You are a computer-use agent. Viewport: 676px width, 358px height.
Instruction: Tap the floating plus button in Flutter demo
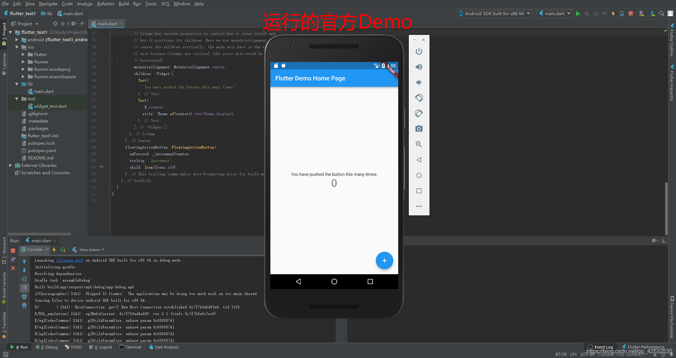(x=384, y=260)
